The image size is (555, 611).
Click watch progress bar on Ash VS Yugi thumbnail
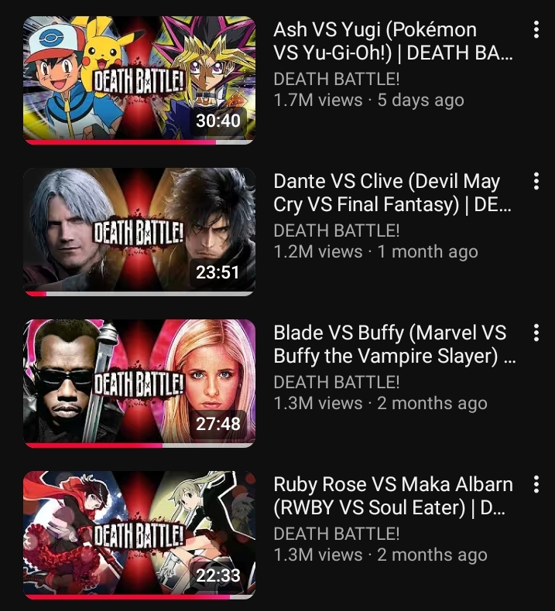coord(139,142)
